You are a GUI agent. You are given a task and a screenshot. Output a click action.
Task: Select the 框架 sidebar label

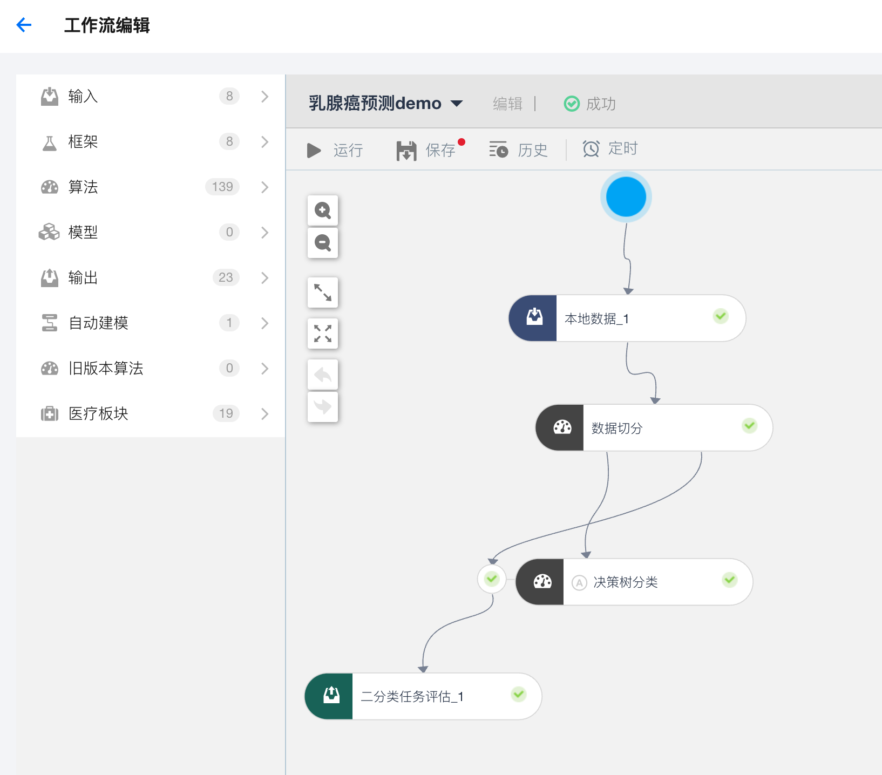click(x=83, y=142)
